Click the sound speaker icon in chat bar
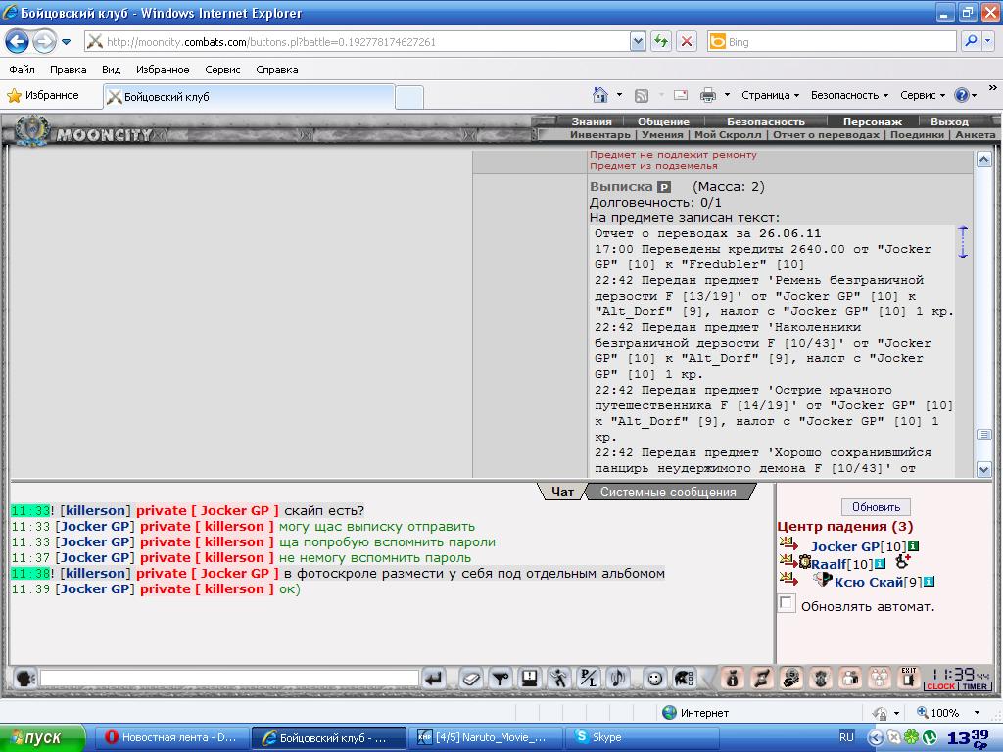 point(618,678)
